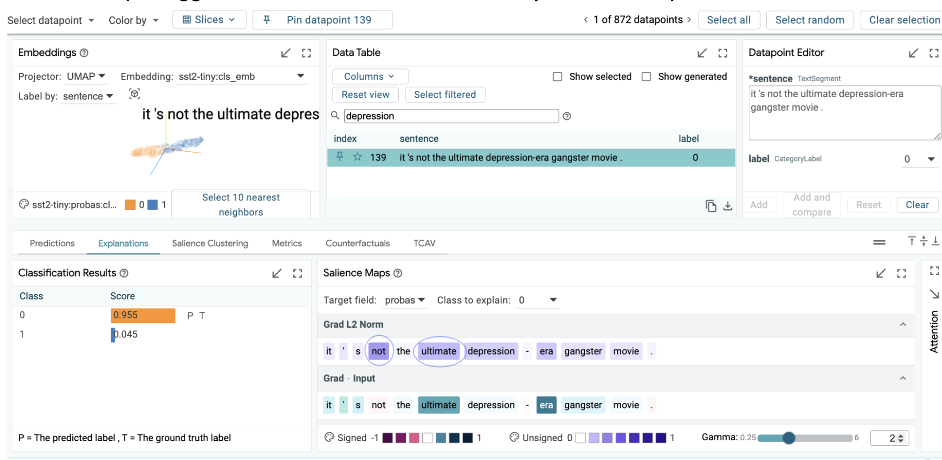Expand the Columns dropdown
This screenshot has width=942, height=460.
point(370,77)
